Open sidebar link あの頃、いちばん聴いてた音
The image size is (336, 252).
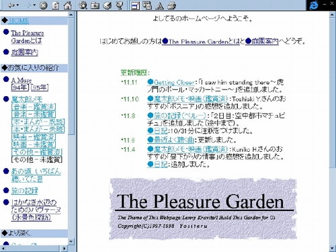[36, 175]
